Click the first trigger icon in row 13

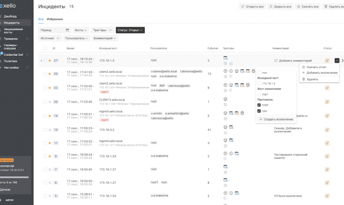tap(225, 127)
